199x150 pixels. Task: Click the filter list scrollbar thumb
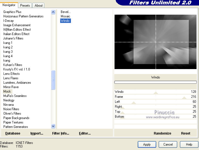53,80
